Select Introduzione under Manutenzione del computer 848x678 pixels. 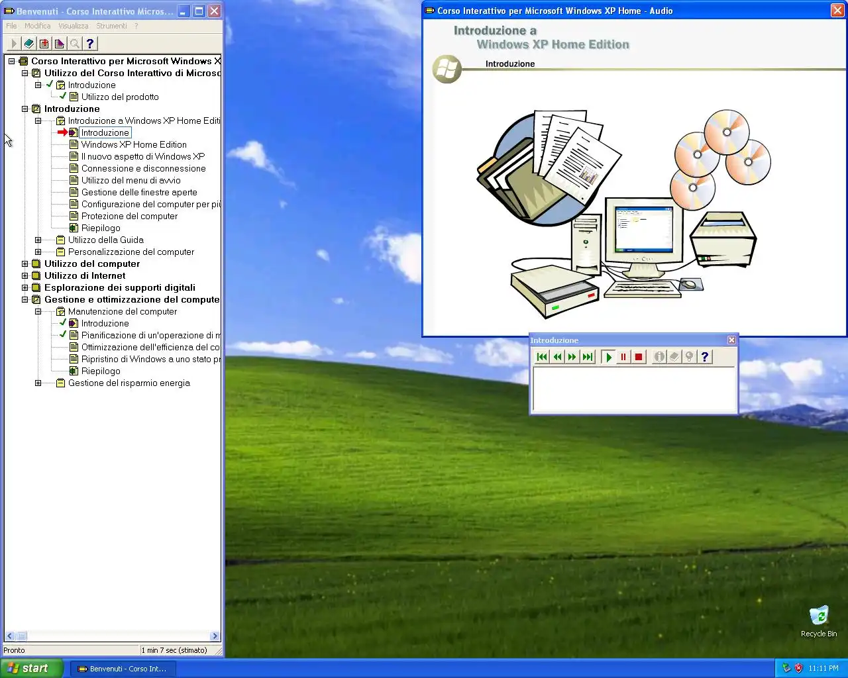(x=105, y=323)
